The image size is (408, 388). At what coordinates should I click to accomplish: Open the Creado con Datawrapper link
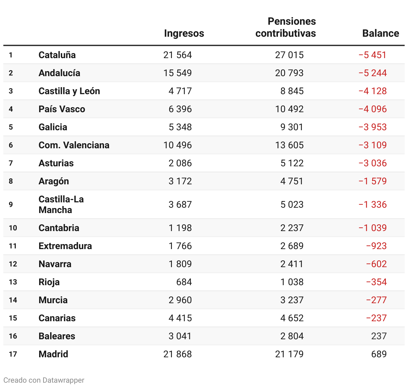coord(44,380)
